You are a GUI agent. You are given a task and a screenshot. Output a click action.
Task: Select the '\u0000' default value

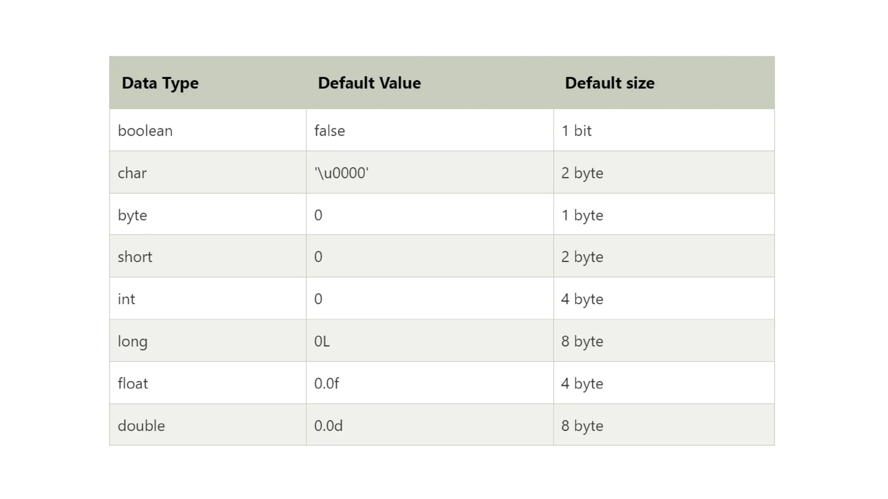coord(341,173)
